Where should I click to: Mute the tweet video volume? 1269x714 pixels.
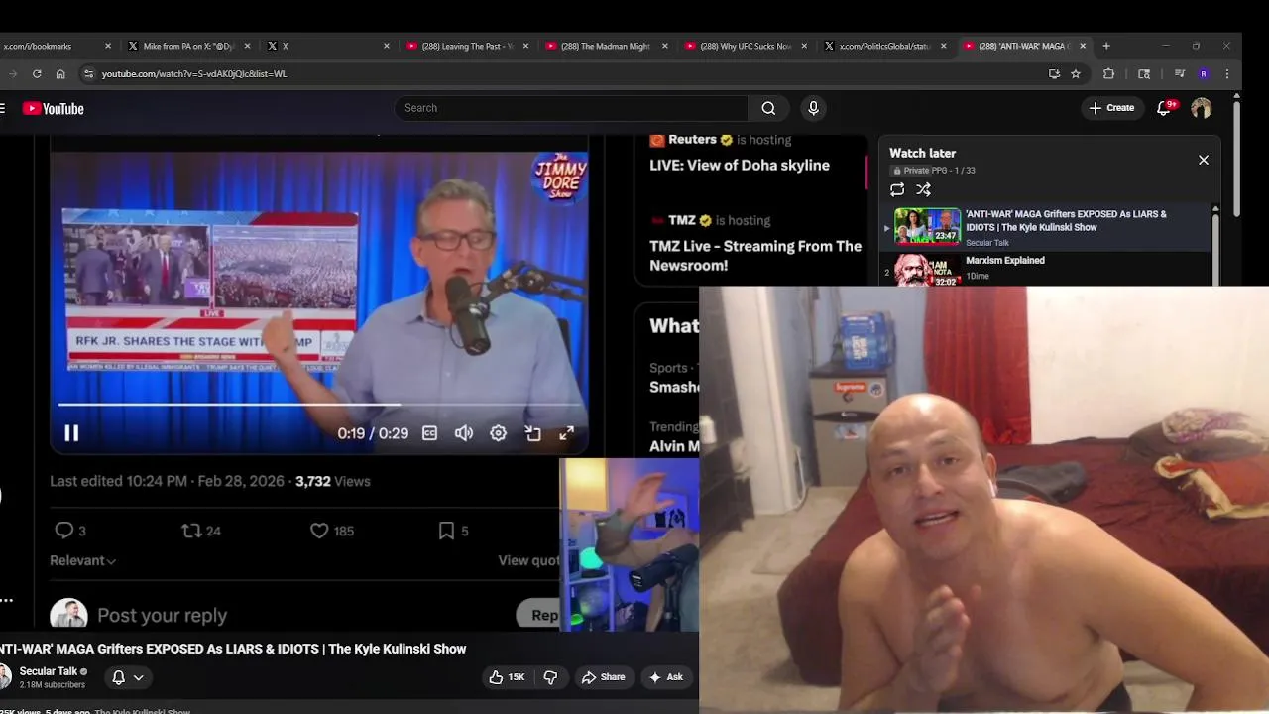(x=464, y=433)
